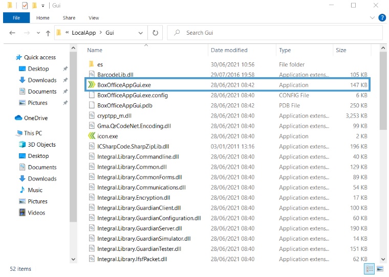
Task: Click the file list down scroll arrow
Action: 383,259
